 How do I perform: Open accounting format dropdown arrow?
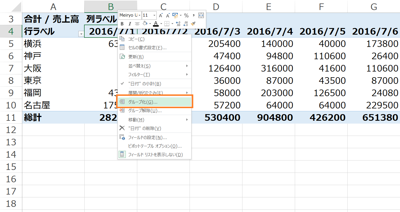[181, 15]
